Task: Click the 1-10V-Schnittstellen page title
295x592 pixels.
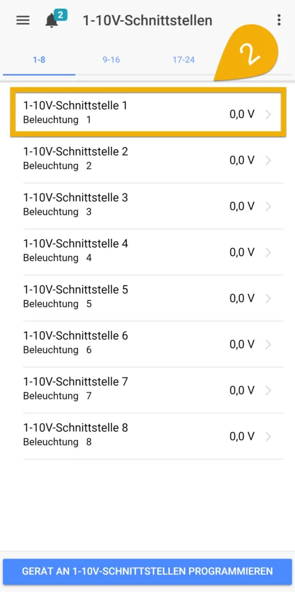Action: (148, 20)
